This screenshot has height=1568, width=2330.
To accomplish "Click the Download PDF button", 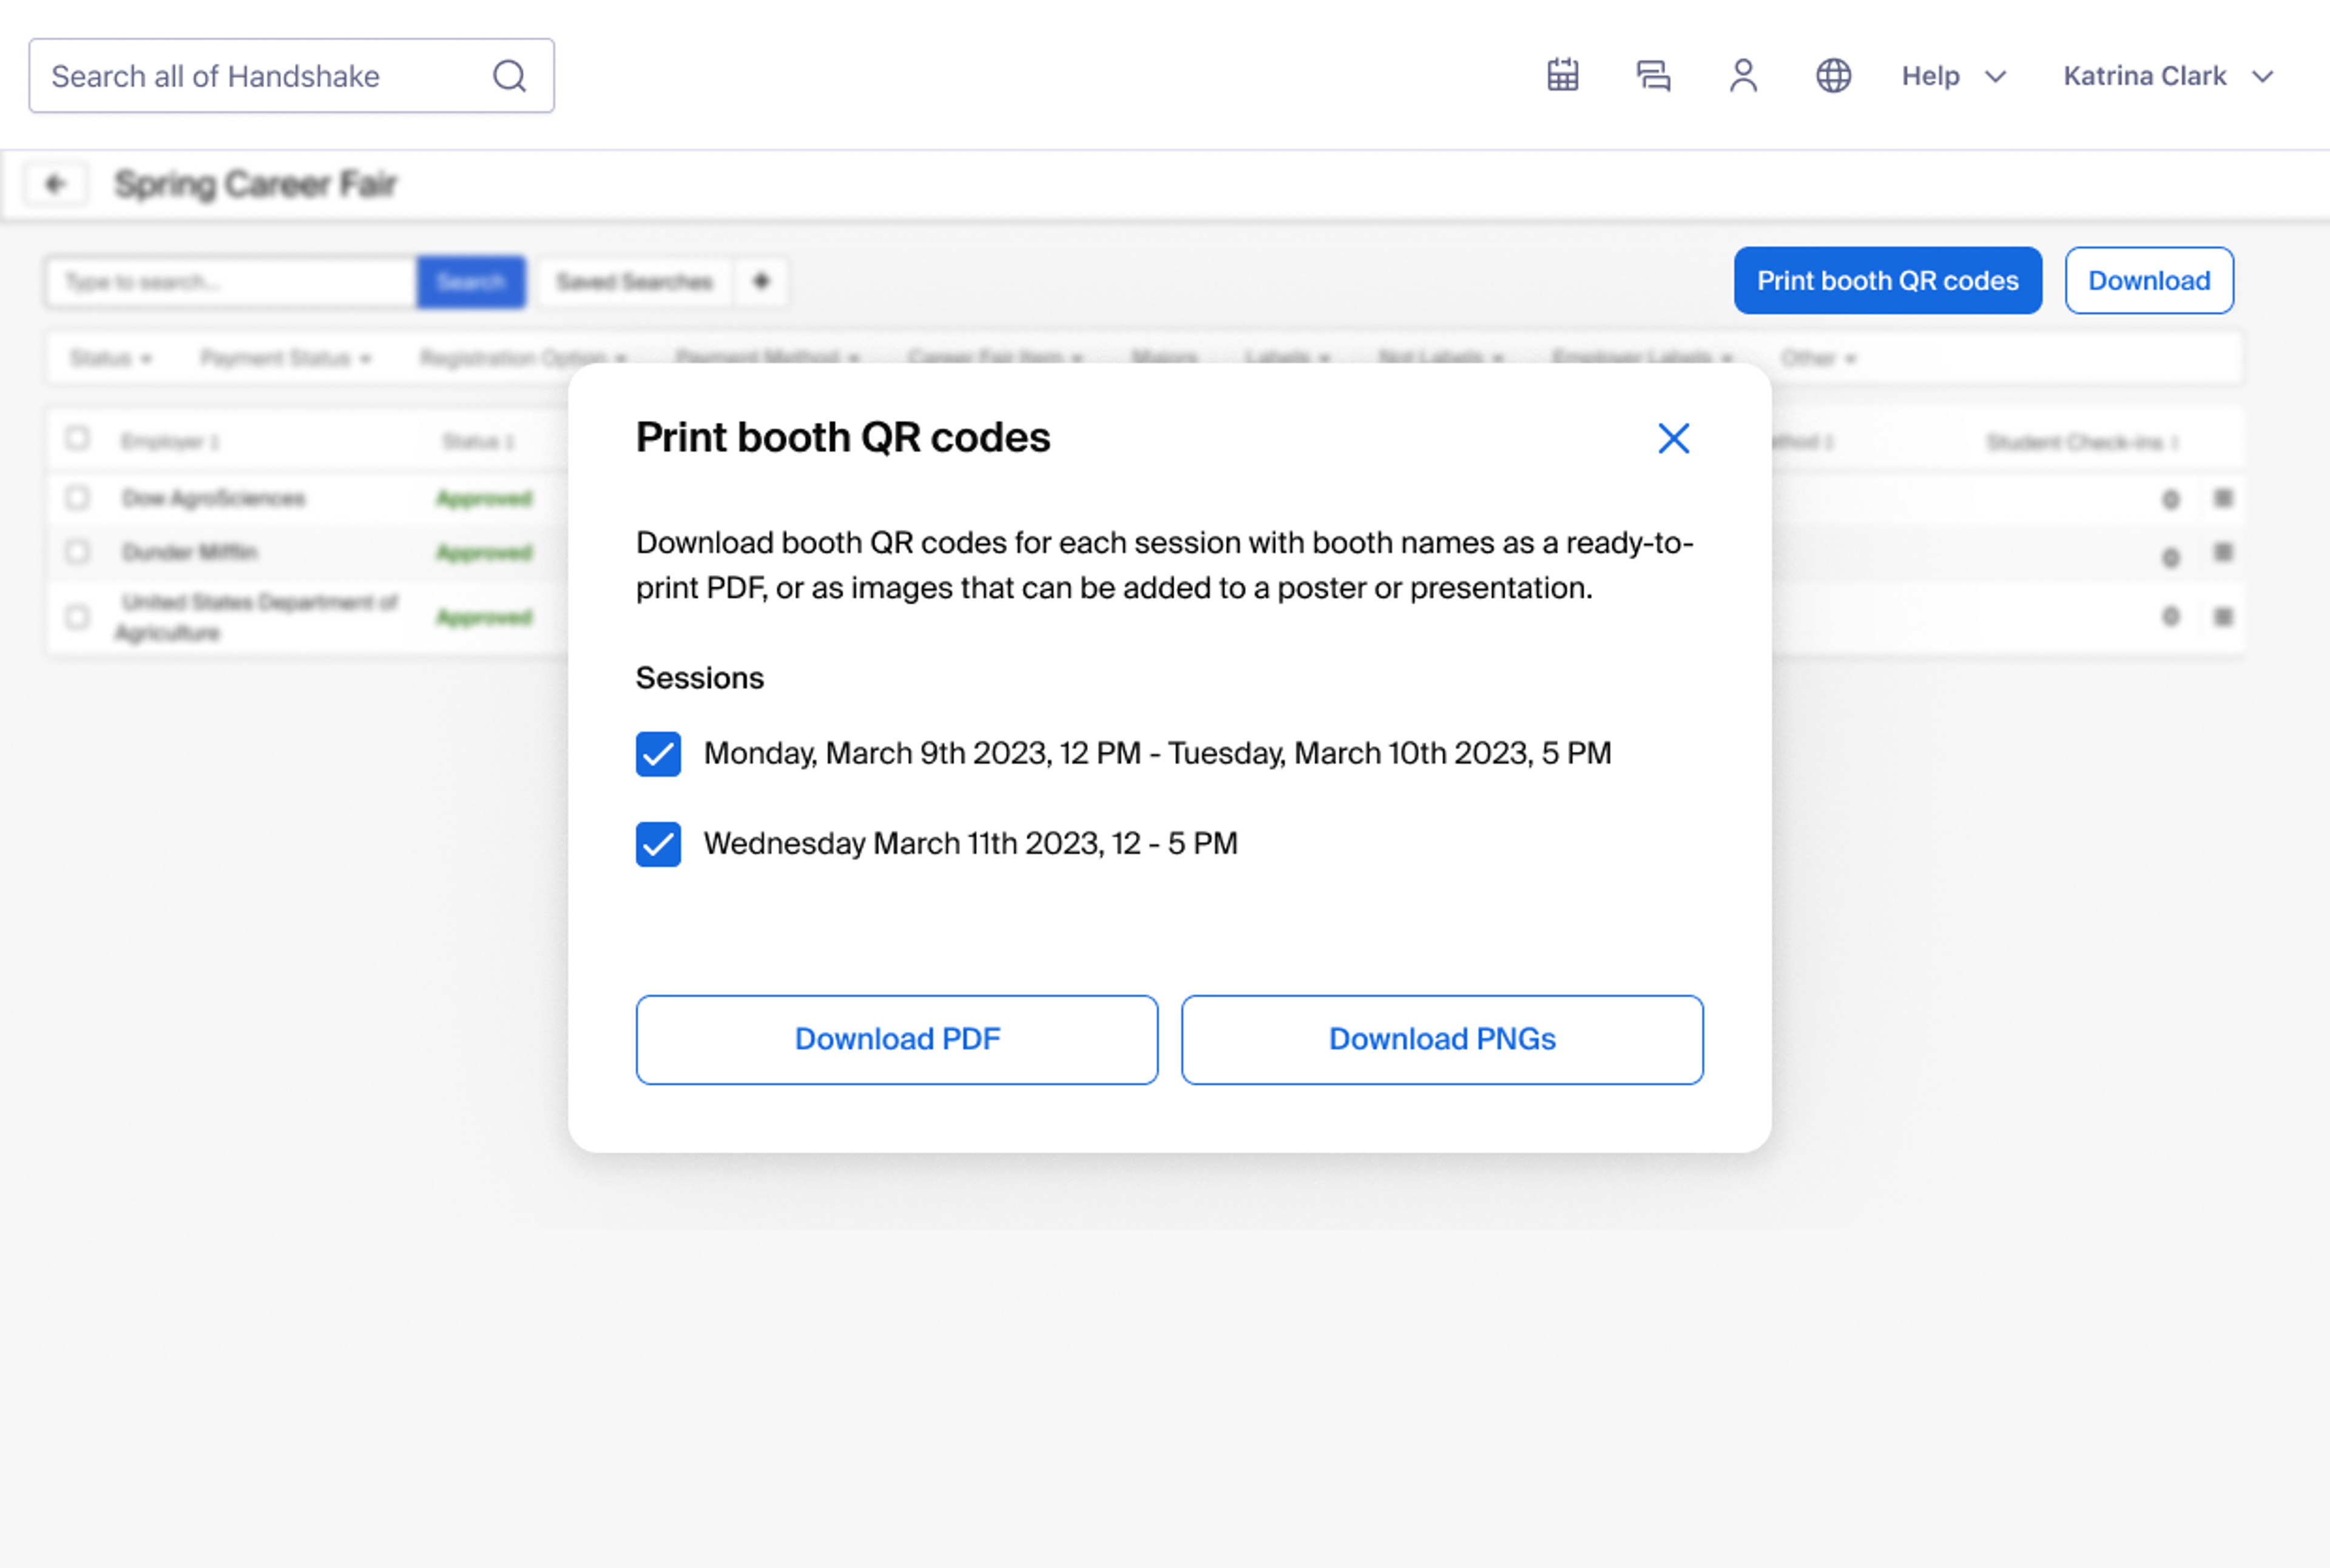I will [x=896, y=1039].
